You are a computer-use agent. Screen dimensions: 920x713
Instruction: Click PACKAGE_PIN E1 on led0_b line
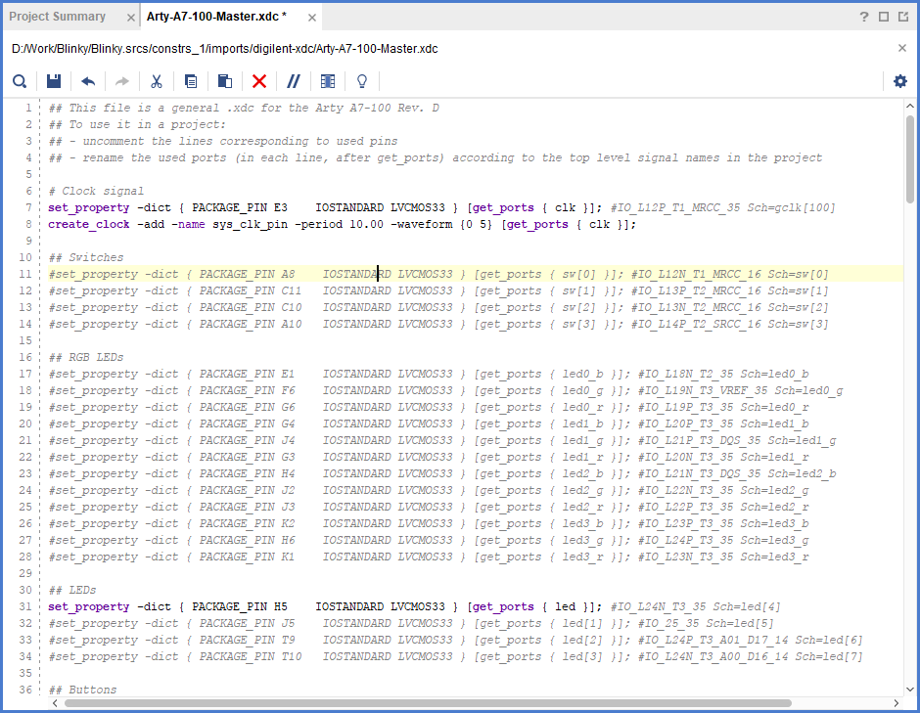pos(247,374)
